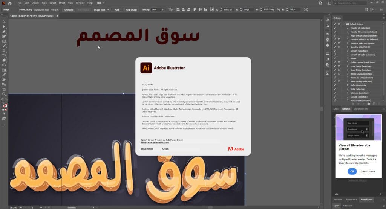Toggle dialog box for Move Dialog (selection)
The height and width of the screenshot is (209, 386).
point(339,66)
